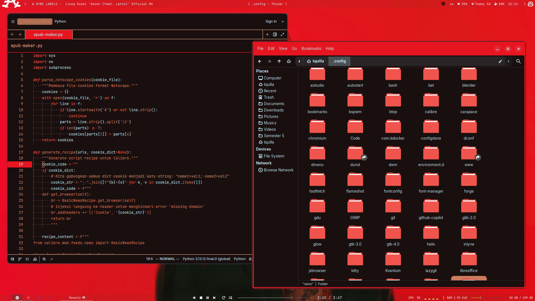Click Thunar's search magnifier icon
The height and width of the screenshot is (301, 535).
(x=518, y=61)
